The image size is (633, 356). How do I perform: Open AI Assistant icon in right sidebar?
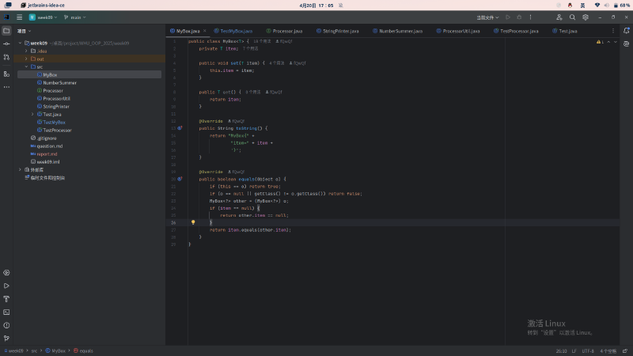(626, 44)
